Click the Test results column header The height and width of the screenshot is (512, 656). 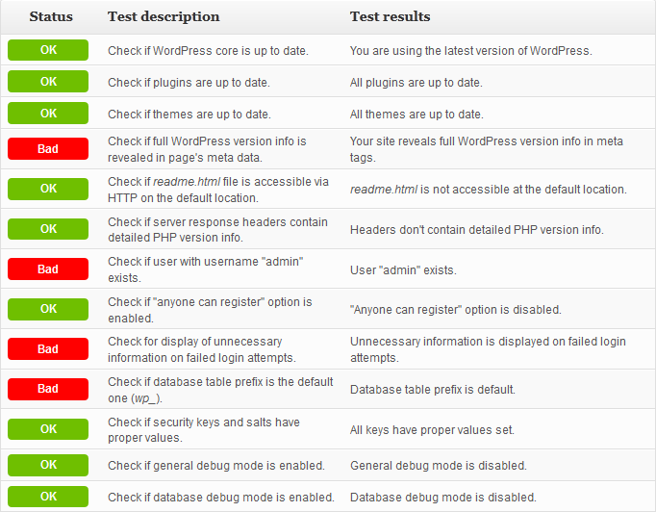coord(390,16)
